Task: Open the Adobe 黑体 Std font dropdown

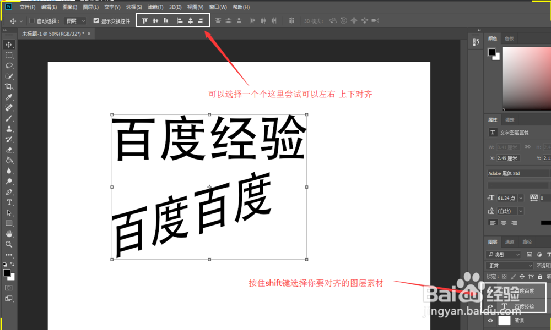Action: [519, 173]
